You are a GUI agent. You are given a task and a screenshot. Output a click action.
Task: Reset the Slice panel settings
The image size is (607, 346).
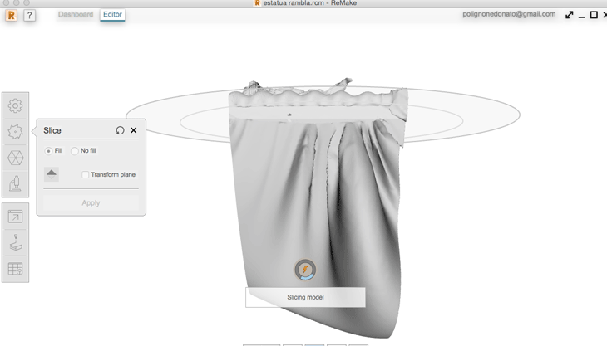(x=120, y=130)
